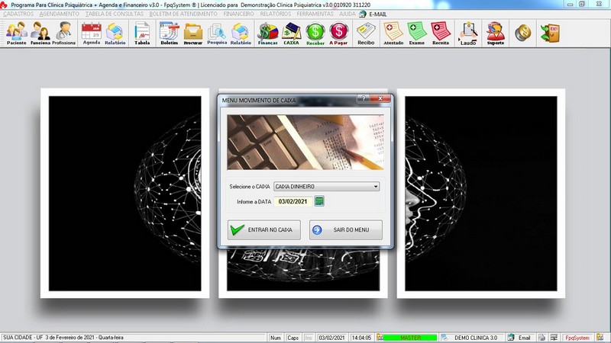Open the Funcionario icon in toolbar

tap(40, 34)
